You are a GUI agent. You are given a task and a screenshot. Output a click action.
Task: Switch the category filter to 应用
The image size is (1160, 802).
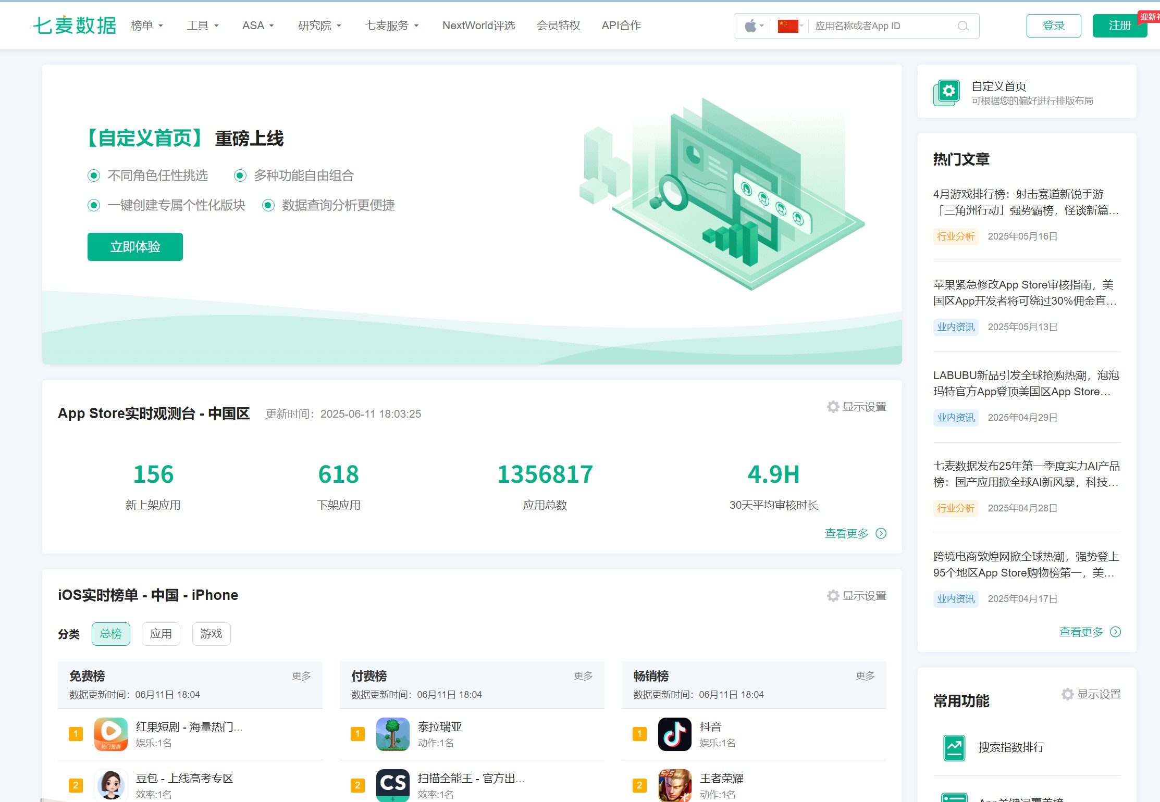[x=161, y=634]
